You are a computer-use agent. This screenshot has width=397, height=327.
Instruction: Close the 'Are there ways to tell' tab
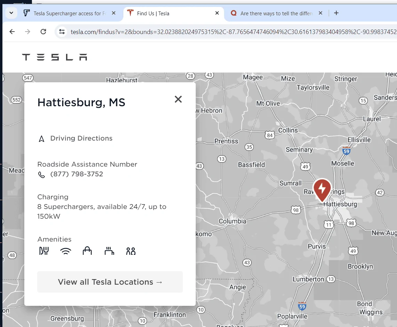click(321, 13)
